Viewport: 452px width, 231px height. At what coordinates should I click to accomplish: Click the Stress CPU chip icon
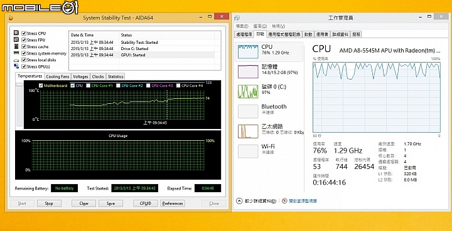[x=16, y=33]
